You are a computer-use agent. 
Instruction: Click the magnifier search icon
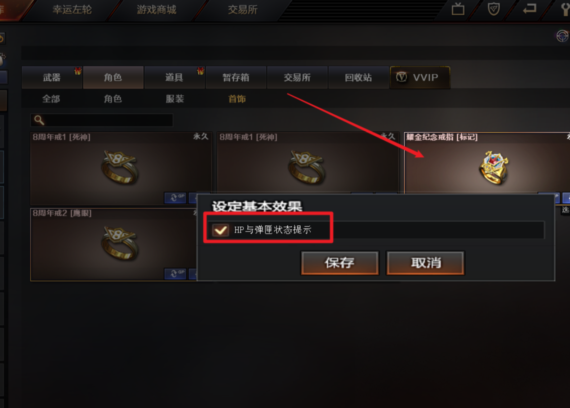[39, 120]
